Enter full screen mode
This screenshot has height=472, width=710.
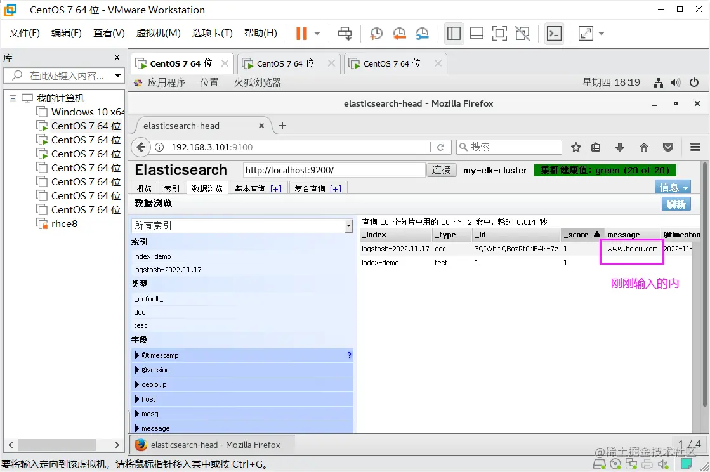point(499,33)
